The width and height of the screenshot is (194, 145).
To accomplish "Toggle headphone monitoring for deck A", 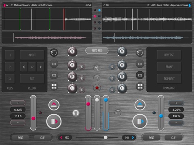I will pos(76,113).
